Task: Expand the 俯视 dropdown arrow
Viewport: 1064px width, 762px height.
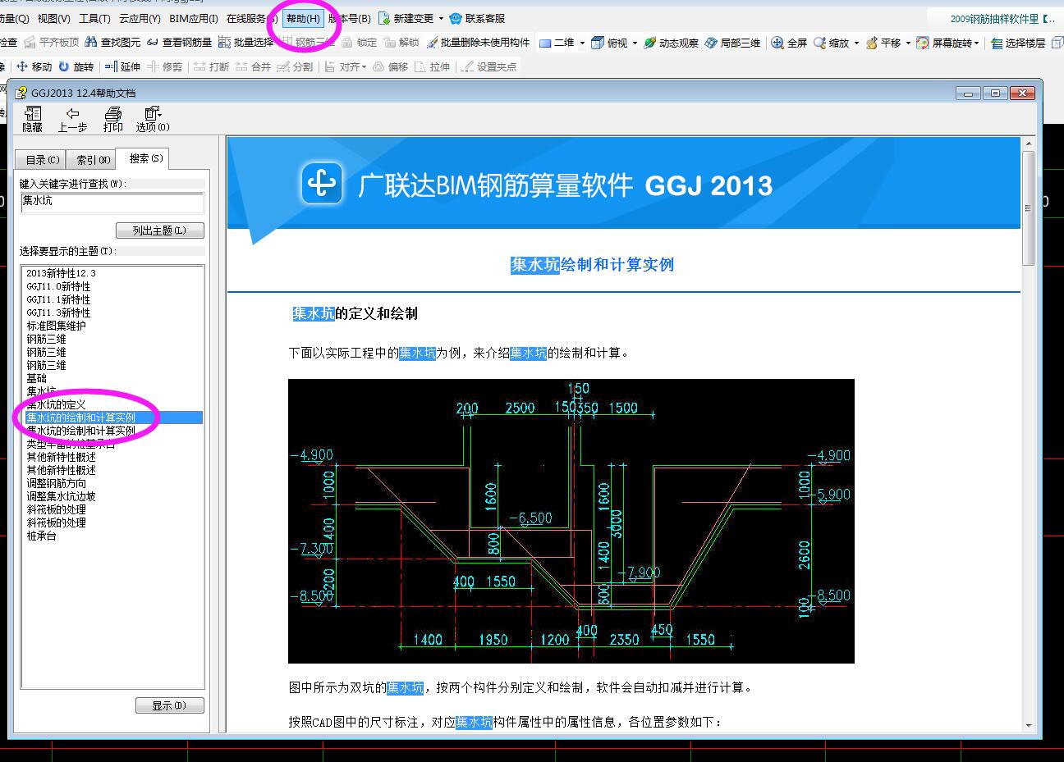Action: click(635, 43)
